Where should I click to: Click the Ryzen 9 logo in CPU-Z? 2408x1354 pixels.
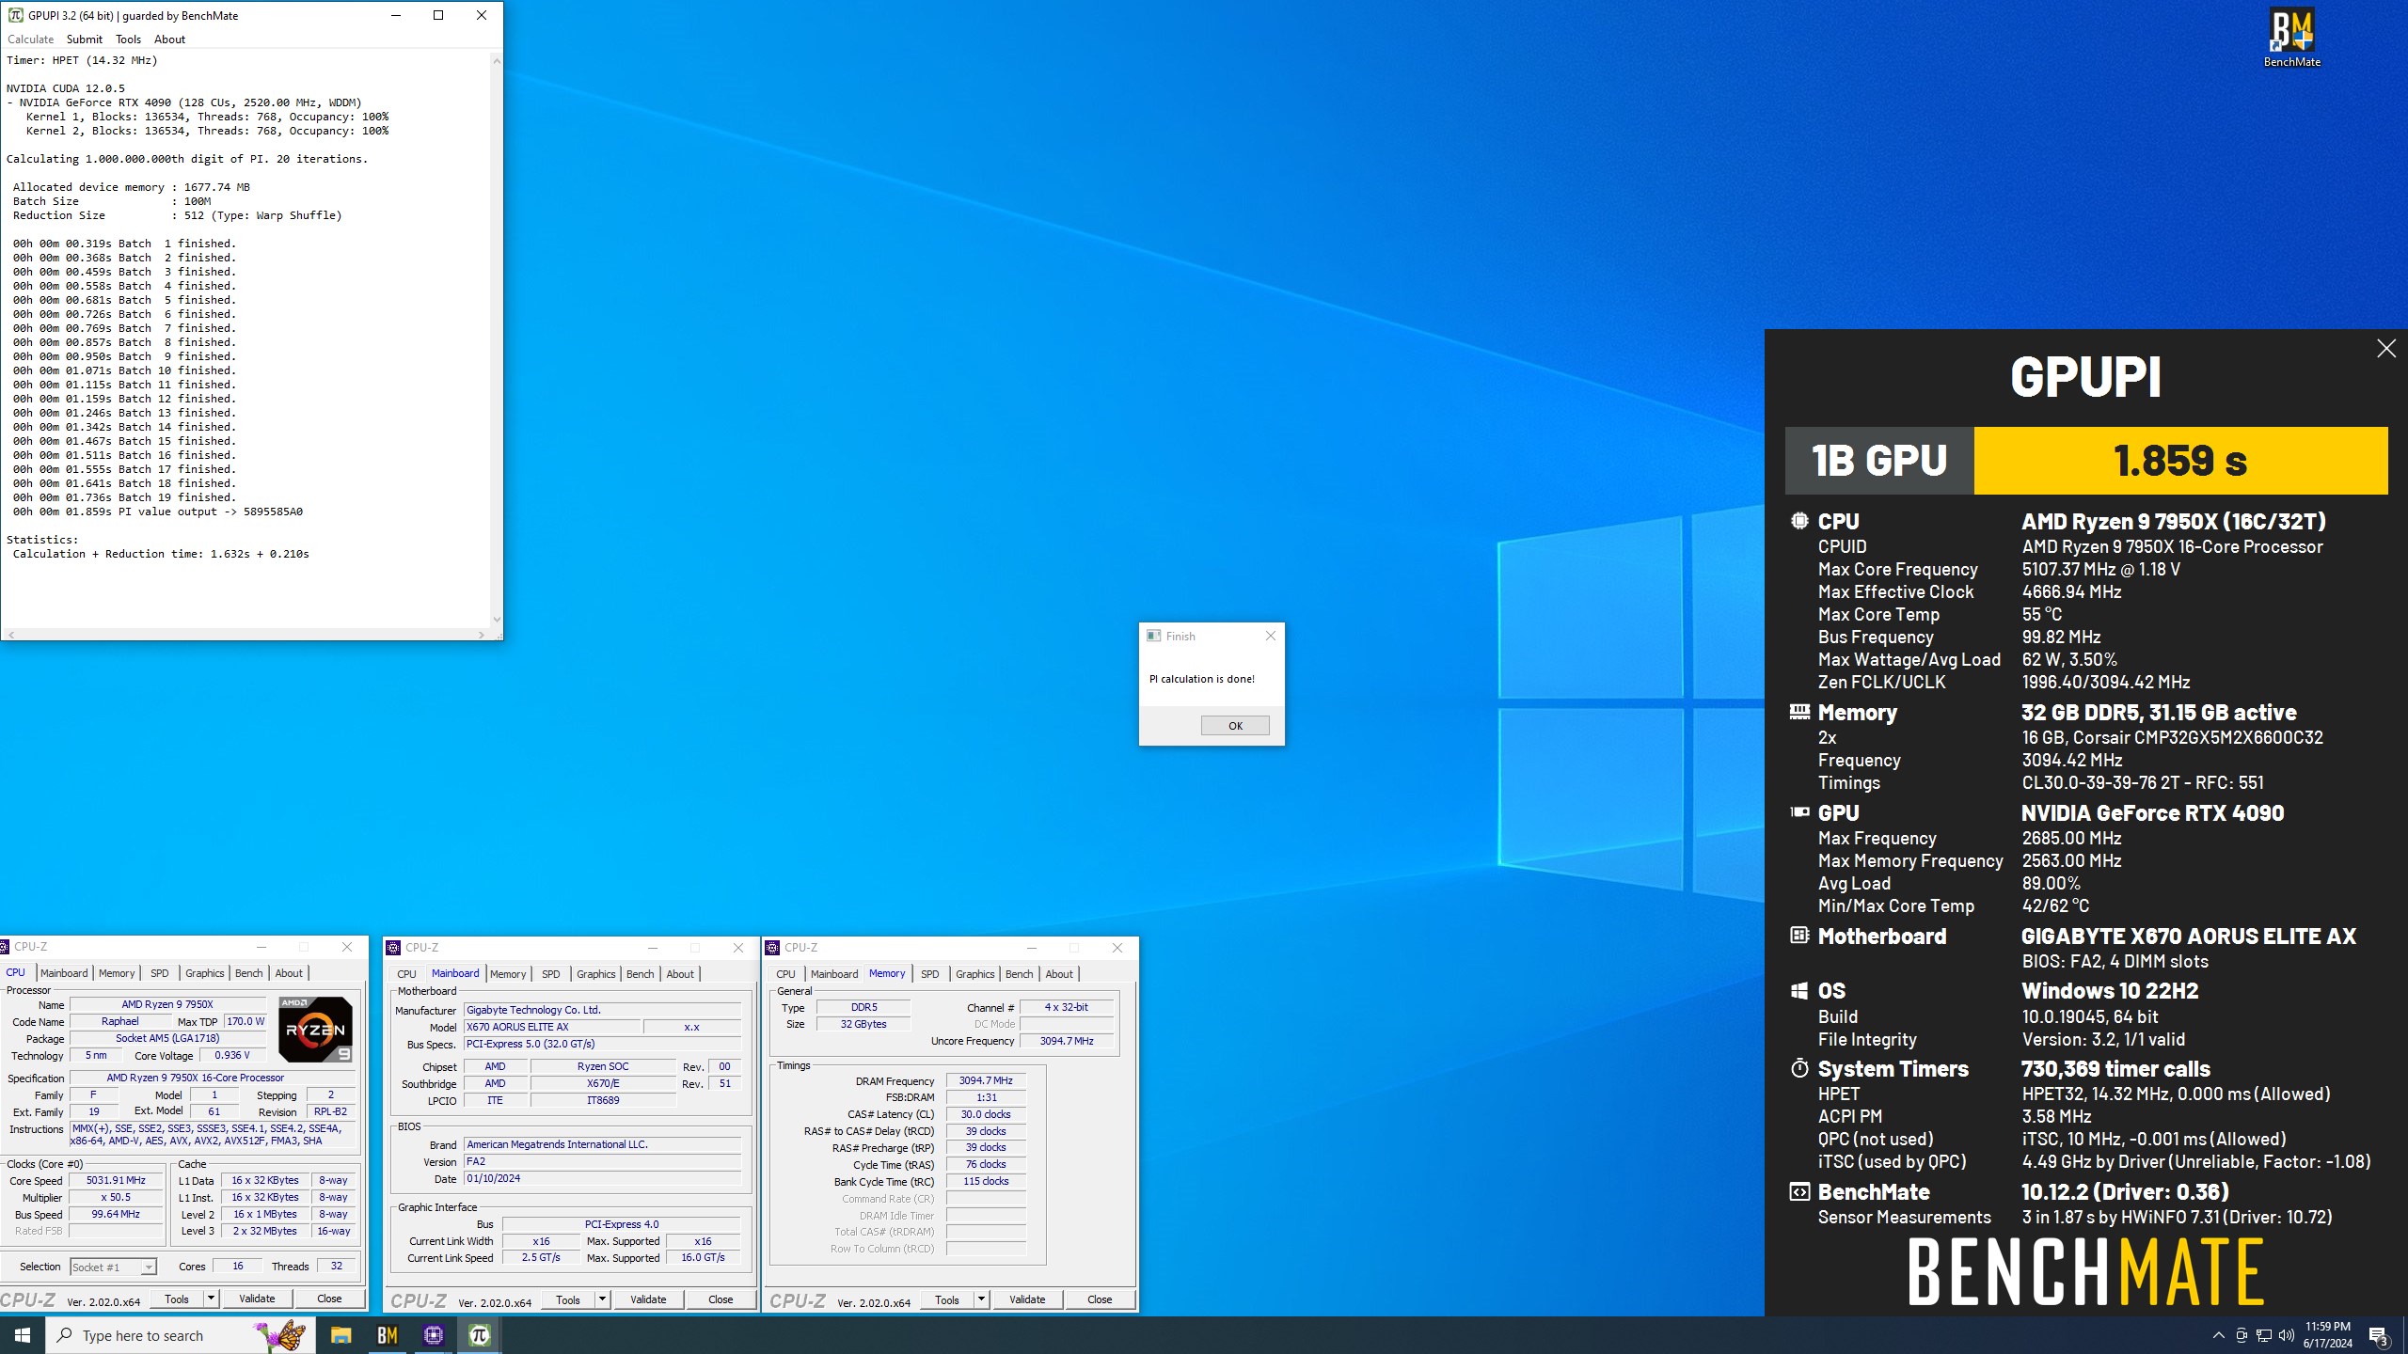pyautogui.click(x=315, y=1029)
